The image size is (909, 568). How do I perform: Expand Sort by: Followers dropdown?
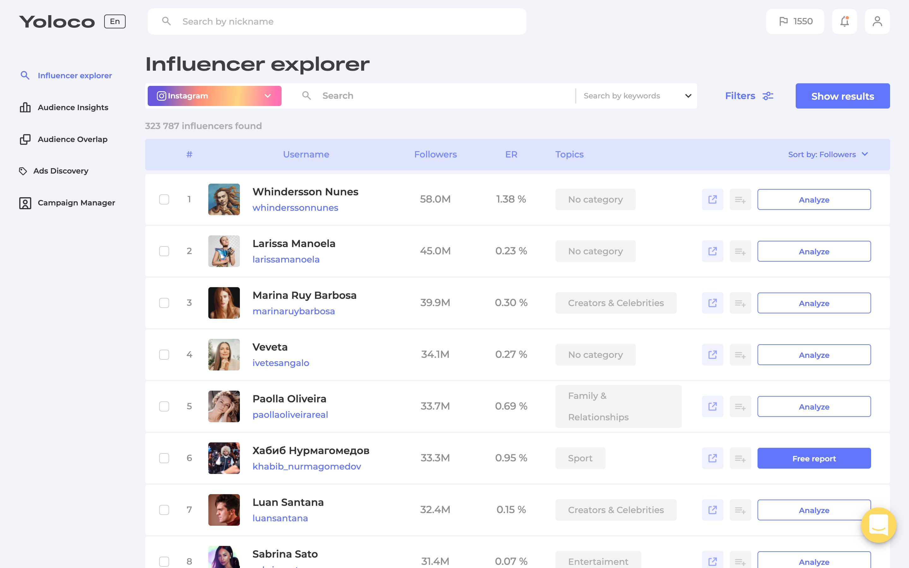(828, 154)
